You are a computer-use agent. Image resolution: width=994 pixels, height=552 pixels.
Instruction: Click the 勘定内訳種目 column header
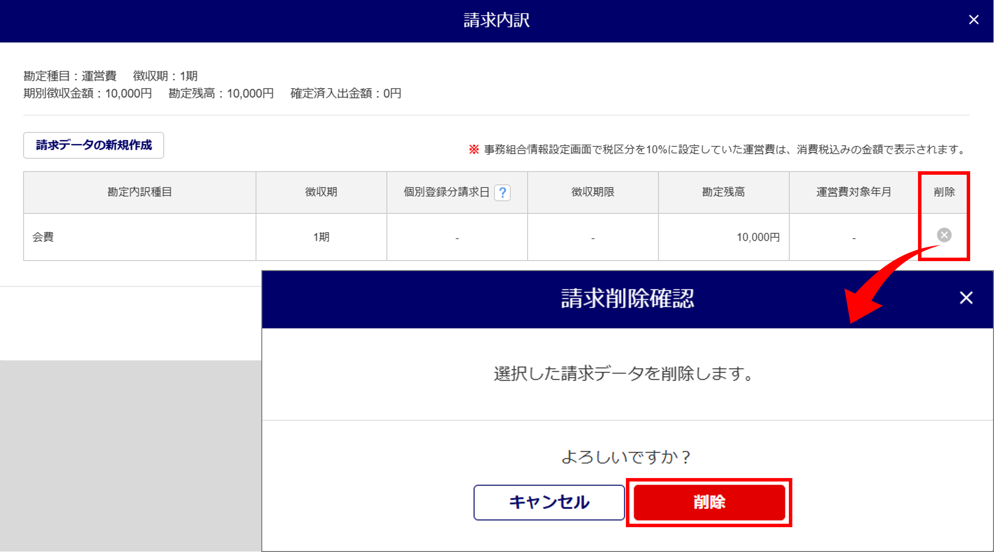click(x=140, y=192)
